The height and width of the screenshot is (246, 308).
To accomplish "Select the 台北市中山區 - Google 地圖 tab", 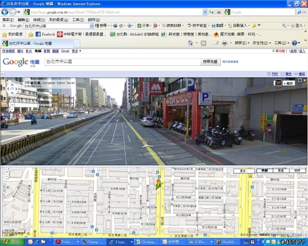I will pos(38,43).
